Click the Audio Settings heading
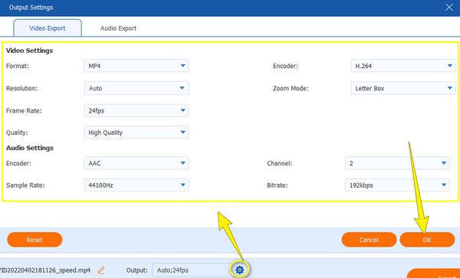This screenshot has width=460, height=278. click(x=30, y=148)
